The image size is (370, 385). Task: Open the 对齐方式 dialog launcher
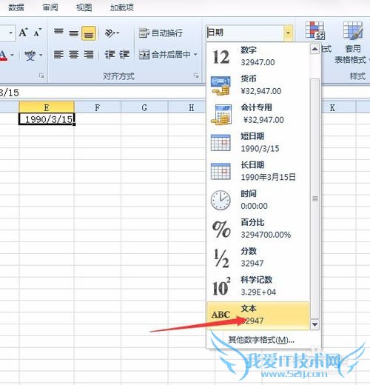point(196,76)
